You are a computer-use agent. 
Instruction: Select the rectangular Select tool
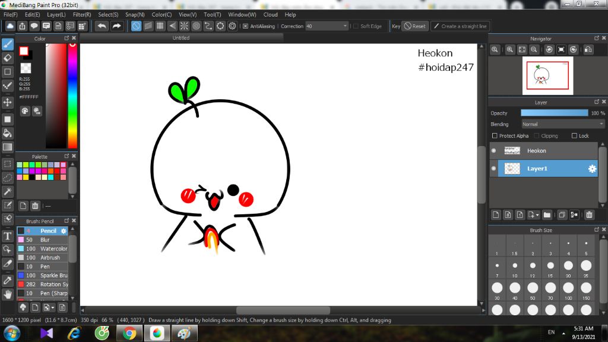click(x=7, y=164)
